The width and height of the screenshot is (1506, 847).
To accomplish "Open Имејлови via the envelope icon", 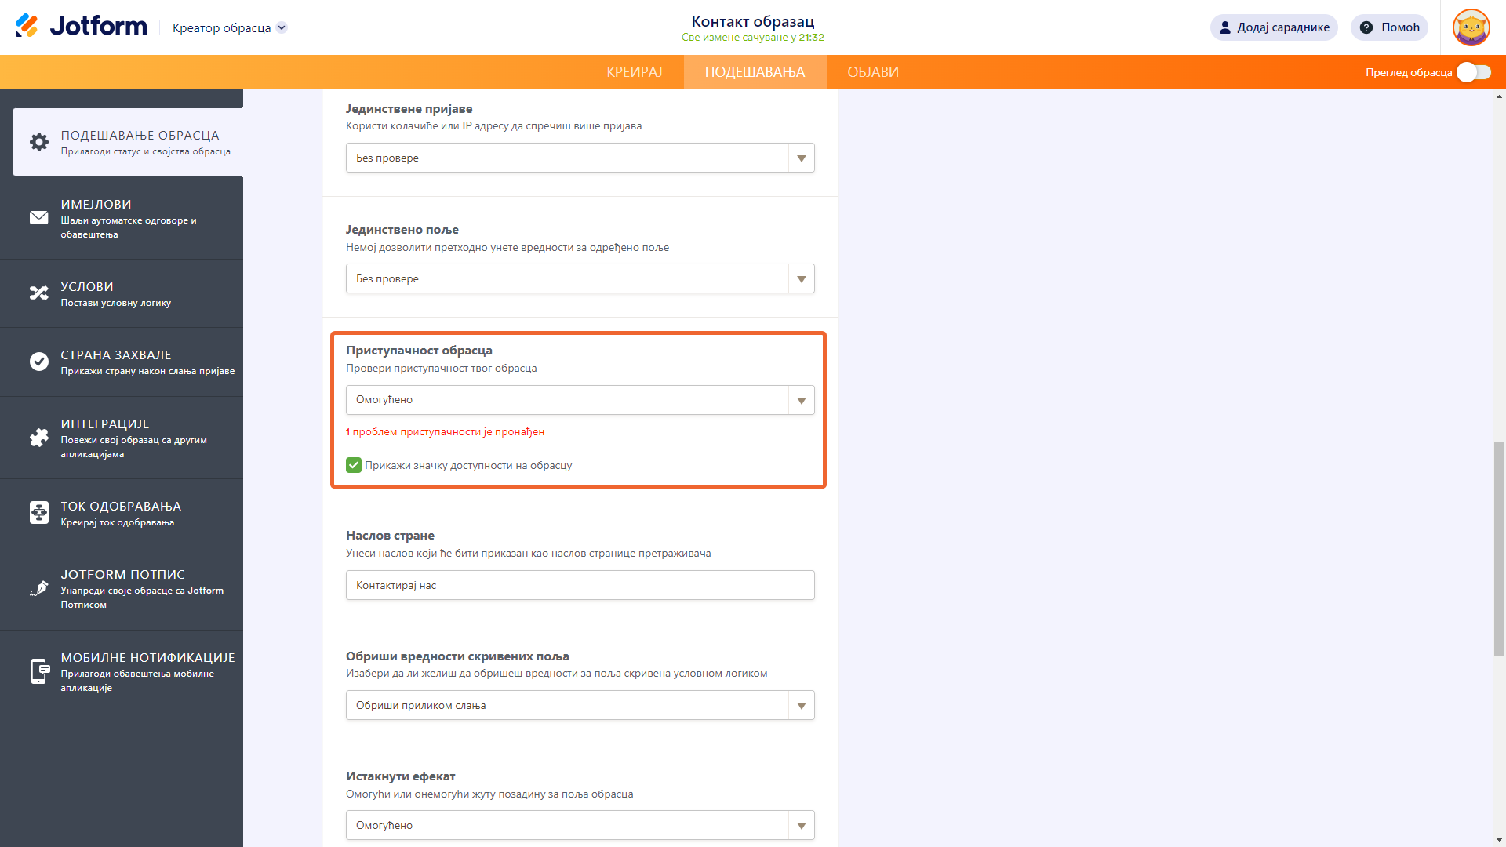I will (39, 218).
